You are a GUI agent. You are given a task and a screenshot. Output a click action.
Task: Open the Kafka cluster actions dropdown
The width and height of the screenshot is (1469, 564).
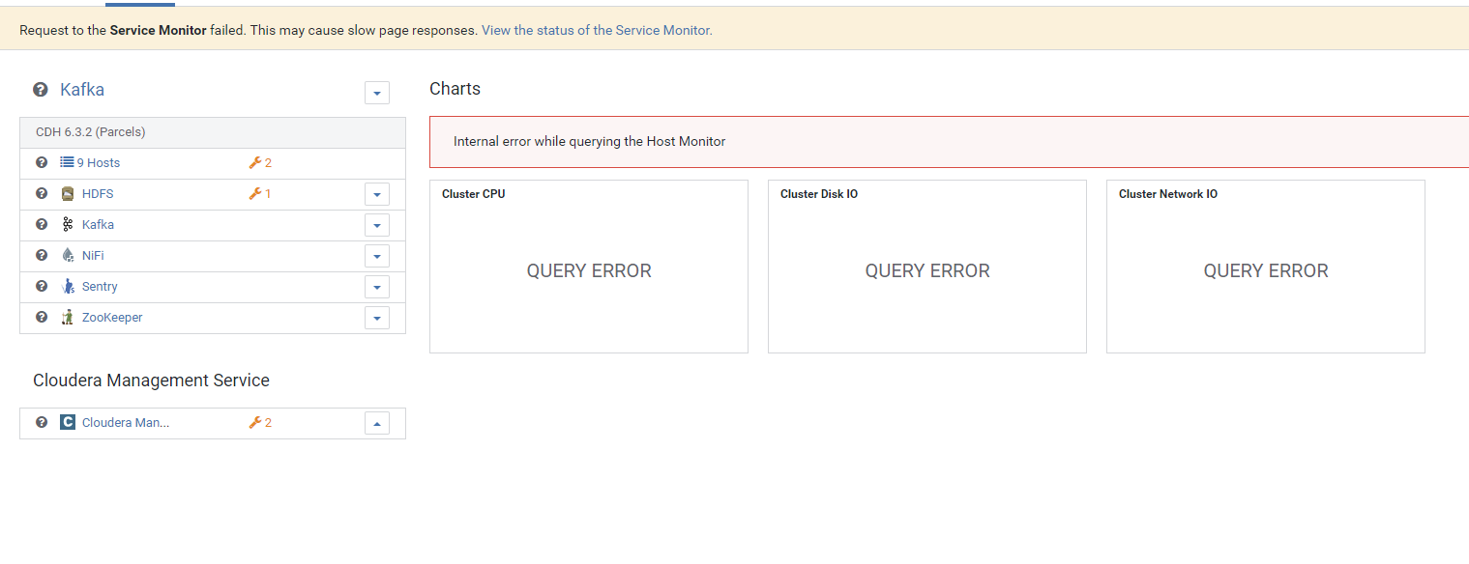pos(376,93)
